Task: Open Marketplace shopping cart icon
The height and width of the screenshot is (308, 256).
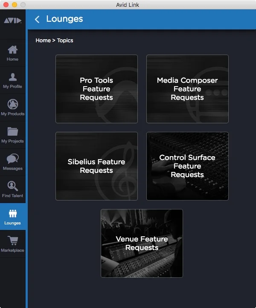Action: [x=12, y=241]
